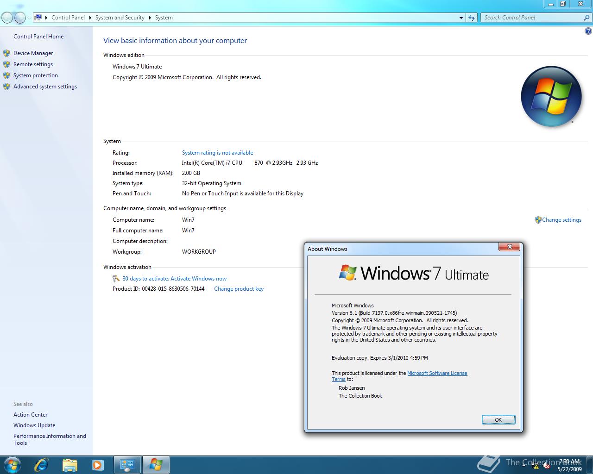Open Remote settings link

tap(33, 64)
